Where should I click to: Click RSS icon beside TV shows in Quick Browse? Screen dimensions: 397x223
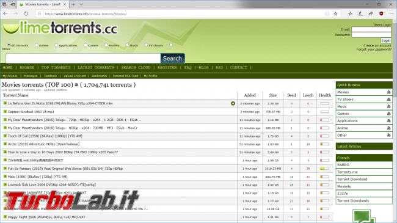[388, 100]
